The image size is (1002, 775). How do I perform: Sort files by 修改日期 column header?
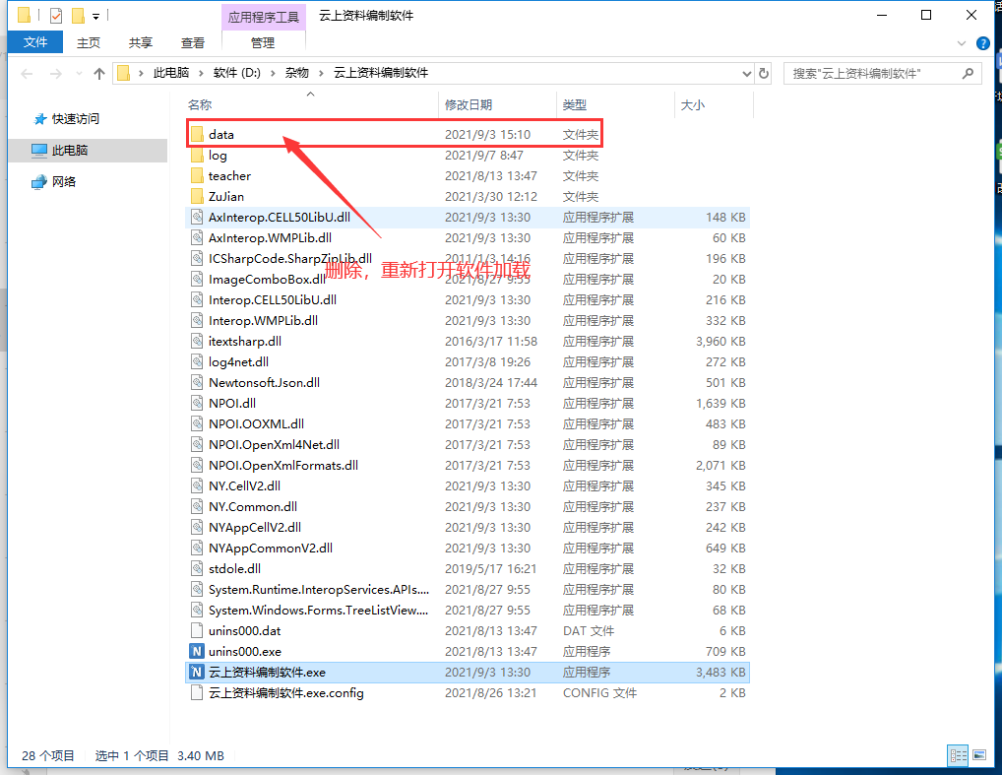(x=469, y=104)
